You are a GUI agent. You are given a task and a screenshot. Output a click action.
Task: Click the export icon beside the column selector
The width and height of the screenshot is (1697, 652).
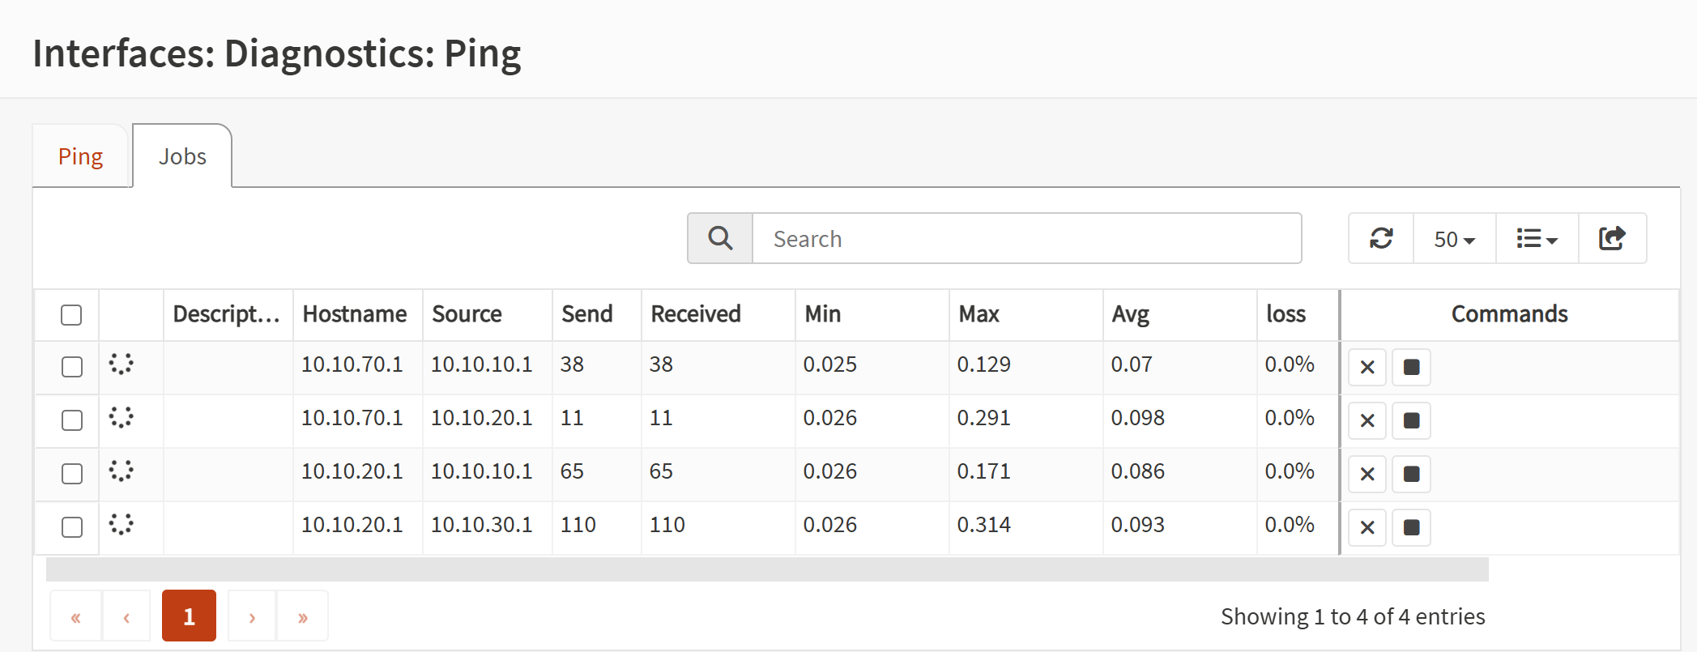(x=1612, y=239)
